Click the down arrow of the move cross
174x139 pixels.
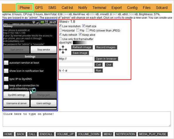click(63, 52)
